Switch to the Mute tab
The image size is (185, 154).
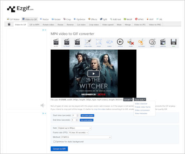[119, 25]
